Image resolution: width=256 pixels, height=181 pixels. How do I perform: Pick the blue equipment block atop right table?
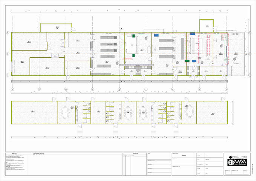tap(193, 34)
